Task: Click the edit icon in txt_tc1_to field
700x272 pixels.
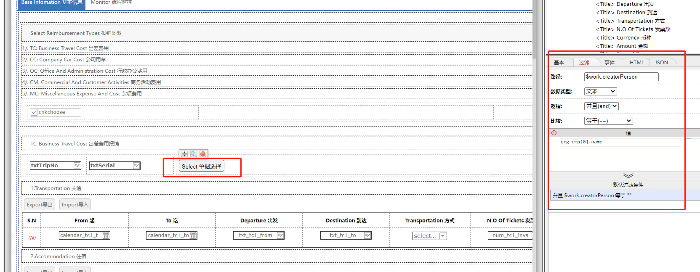Action: click(367, 235)
